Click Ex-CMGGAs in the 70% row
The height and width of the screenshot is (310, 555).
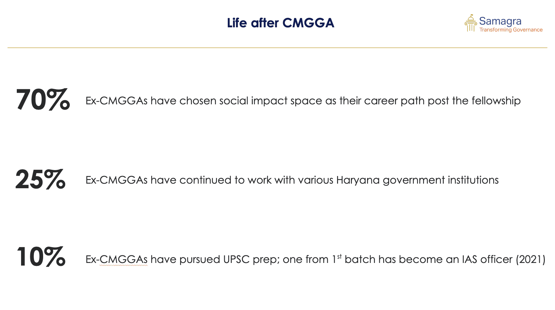[117, 101]
